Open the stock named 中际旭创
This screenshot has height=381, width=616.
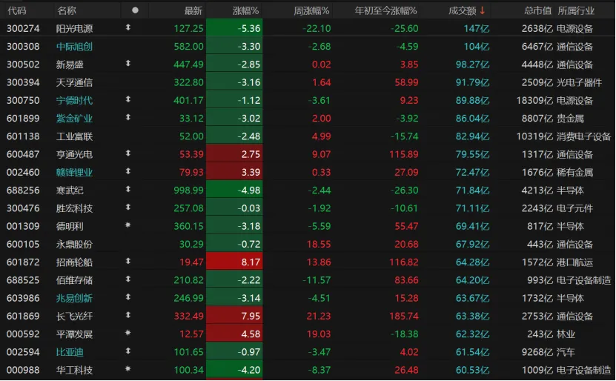point(75,46)
